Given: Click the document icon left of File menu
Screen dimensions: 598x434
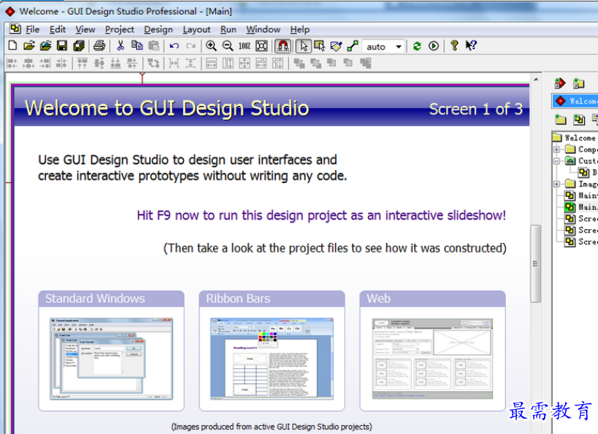Looking at the screenshot, I should point(15,29).
